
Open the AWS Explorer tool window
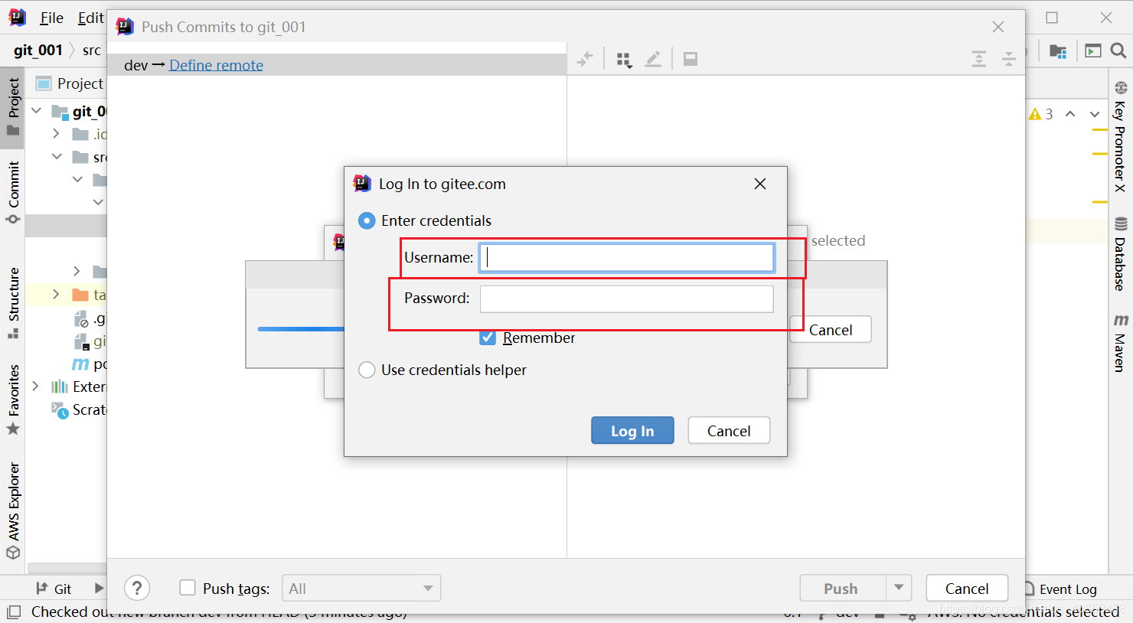(13, 510)
